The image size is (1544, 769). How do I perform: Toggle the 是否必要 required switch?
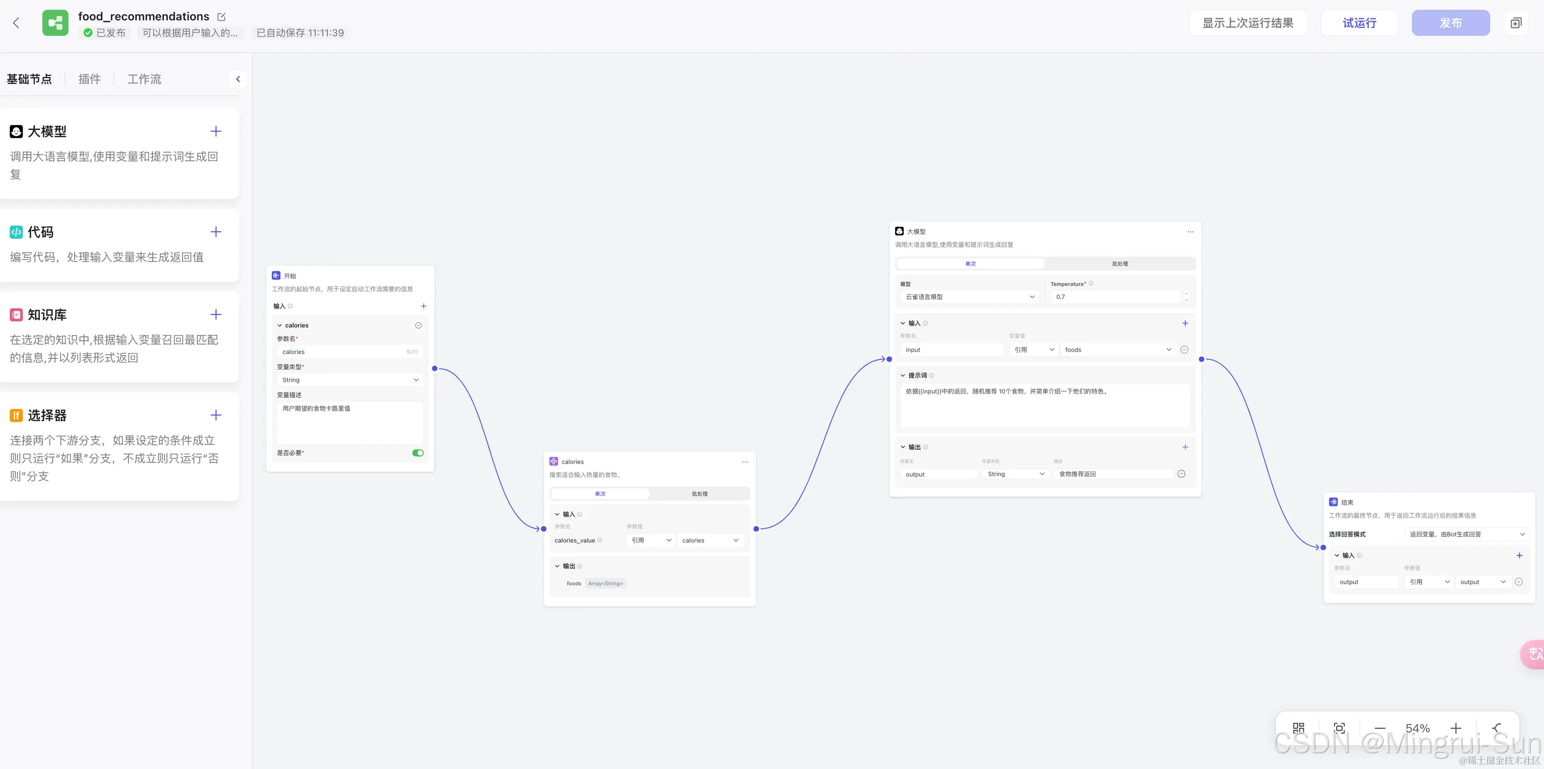coord(418,453)
